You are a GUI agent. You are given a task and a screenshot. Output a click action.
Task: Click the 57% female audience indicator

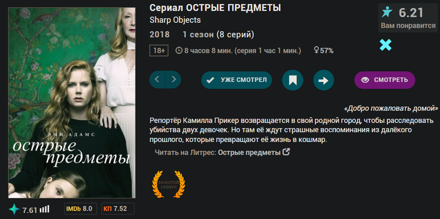point(324,51)
